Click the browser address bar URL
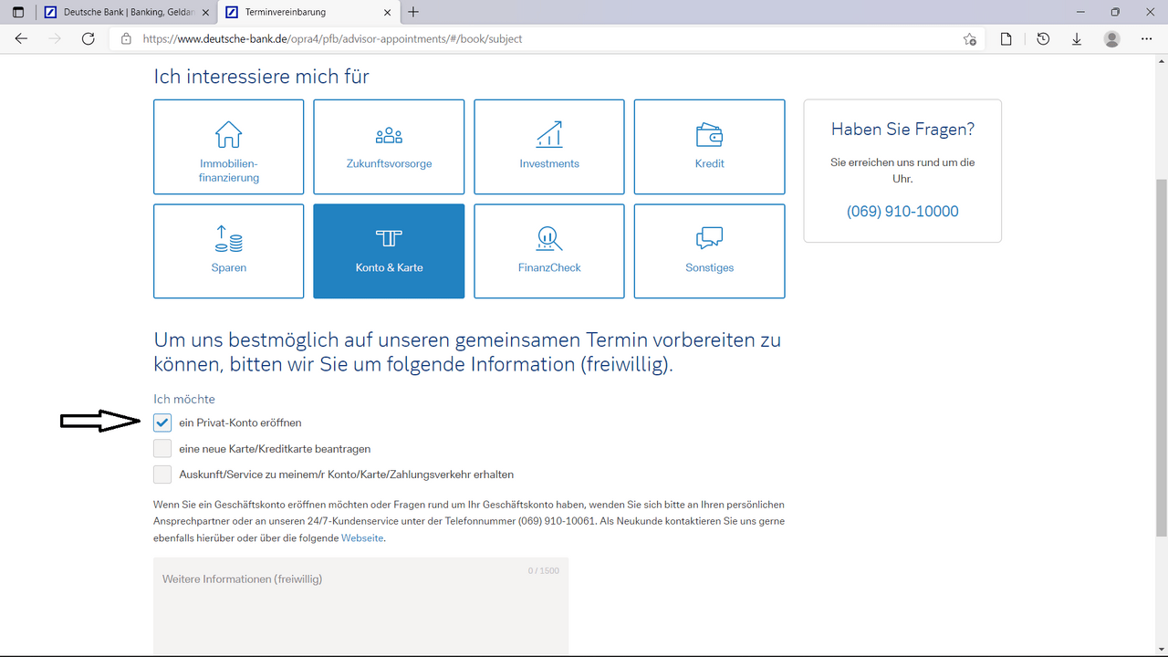The height and width of the screenshot is (657, 1168). tap(333, 39)
